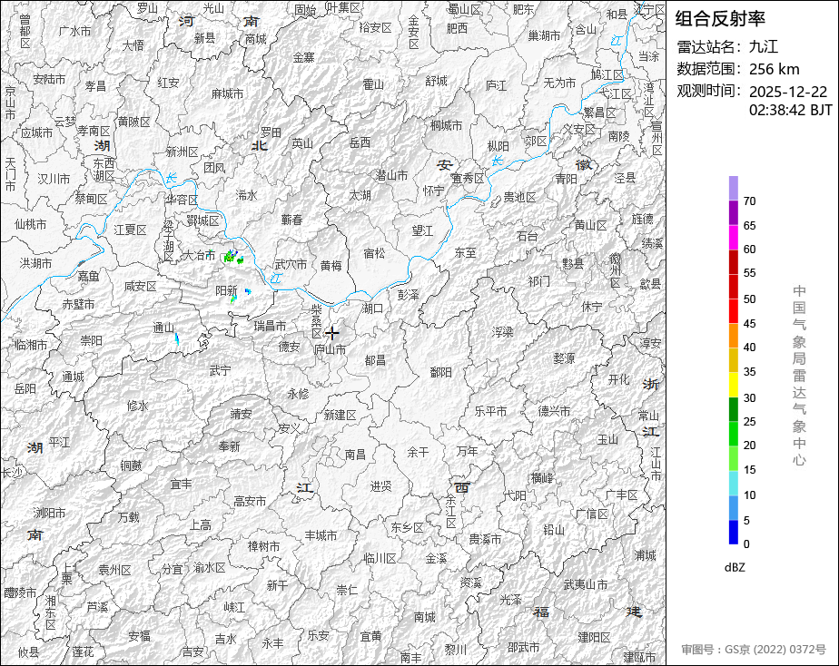This screenshot has width=839, height=666.
Task: Click the dBZ unit label below the legend
Action: click(735, 567)
